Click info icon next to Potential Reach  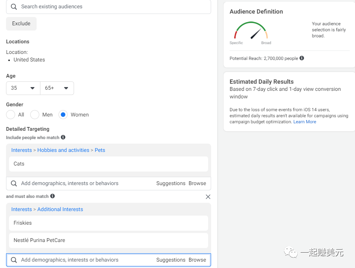[302, 58]
